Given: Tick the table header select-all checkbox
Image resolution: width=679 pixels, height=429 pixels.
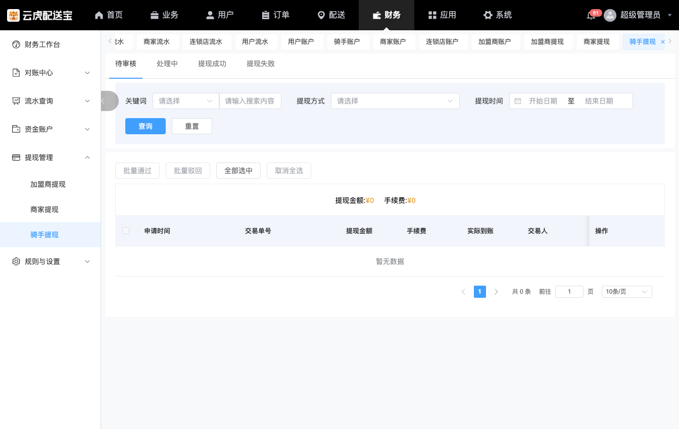Looking at the screenshot, I should coord(126,231).
